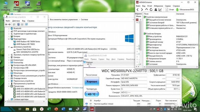
Task: Click the Device Manager horizontal scrollbar
Action: (20, 101)
